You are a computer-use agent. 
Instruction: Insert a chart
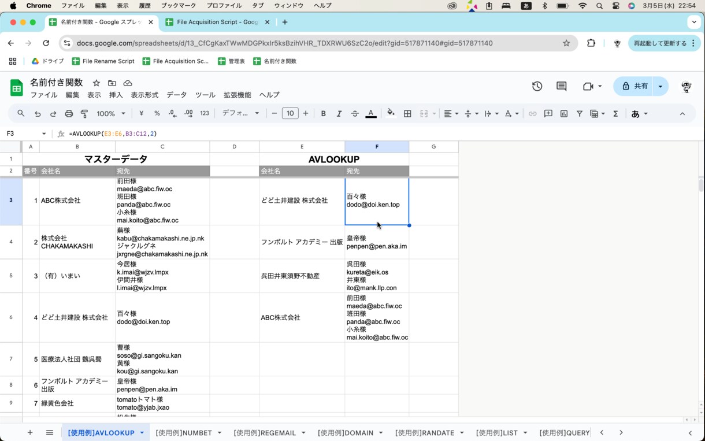pos(564,114)
